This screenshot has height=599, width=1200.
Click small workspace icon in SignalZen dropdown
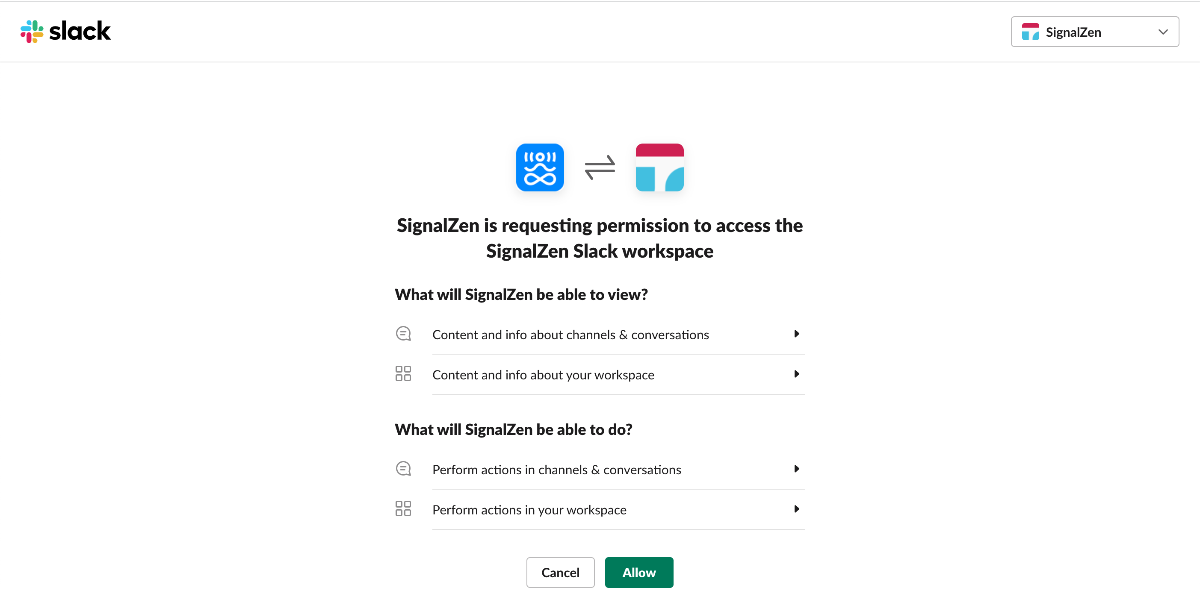1030,32
